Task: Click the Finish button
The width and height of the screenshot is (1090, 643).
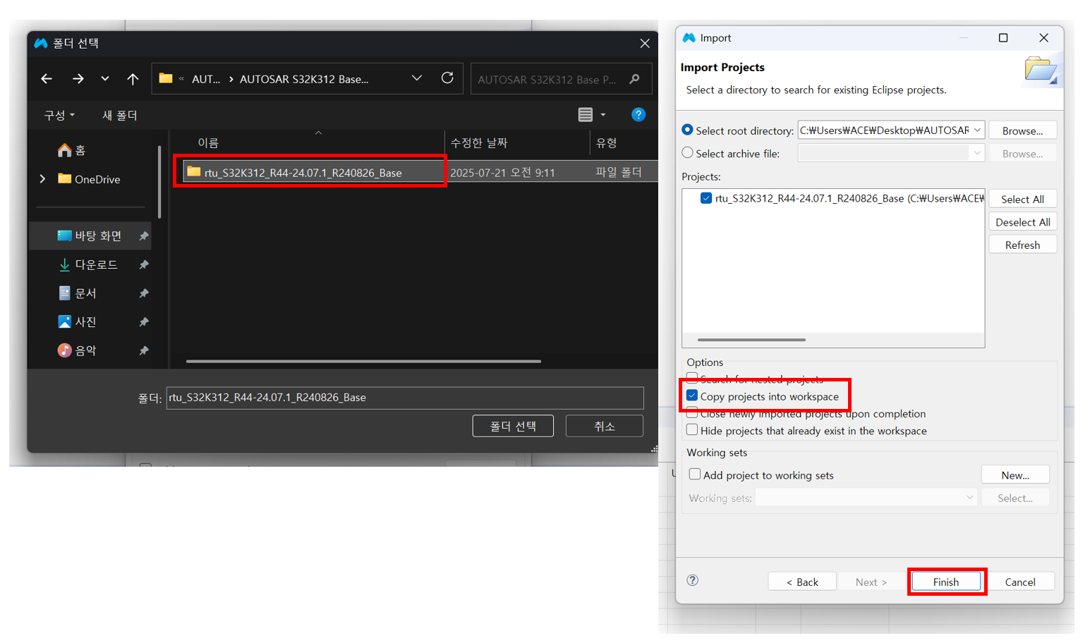Action: coord(945,582)
